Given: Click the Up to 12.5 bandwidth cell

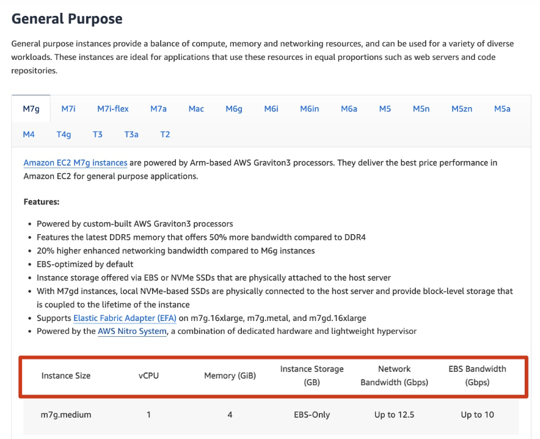Looking at the screenshot, I should pyautogui.click(x=395, y=415).
